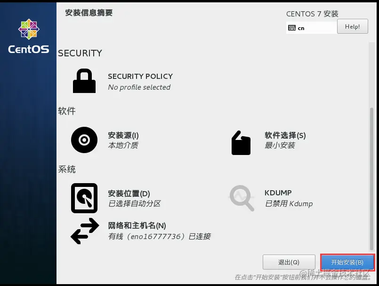The image size is (379, 286).
Task: Open 网络和主机名(N) network settings
Action: [137, 226]
